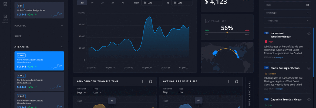This screenshot has width=316, height=108.
Task: Click pin icon beside Inclement Weather/Ocean
Action: point(308,34)
